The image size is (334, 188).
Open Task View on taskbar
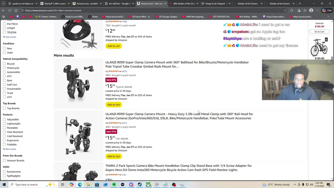63,185
